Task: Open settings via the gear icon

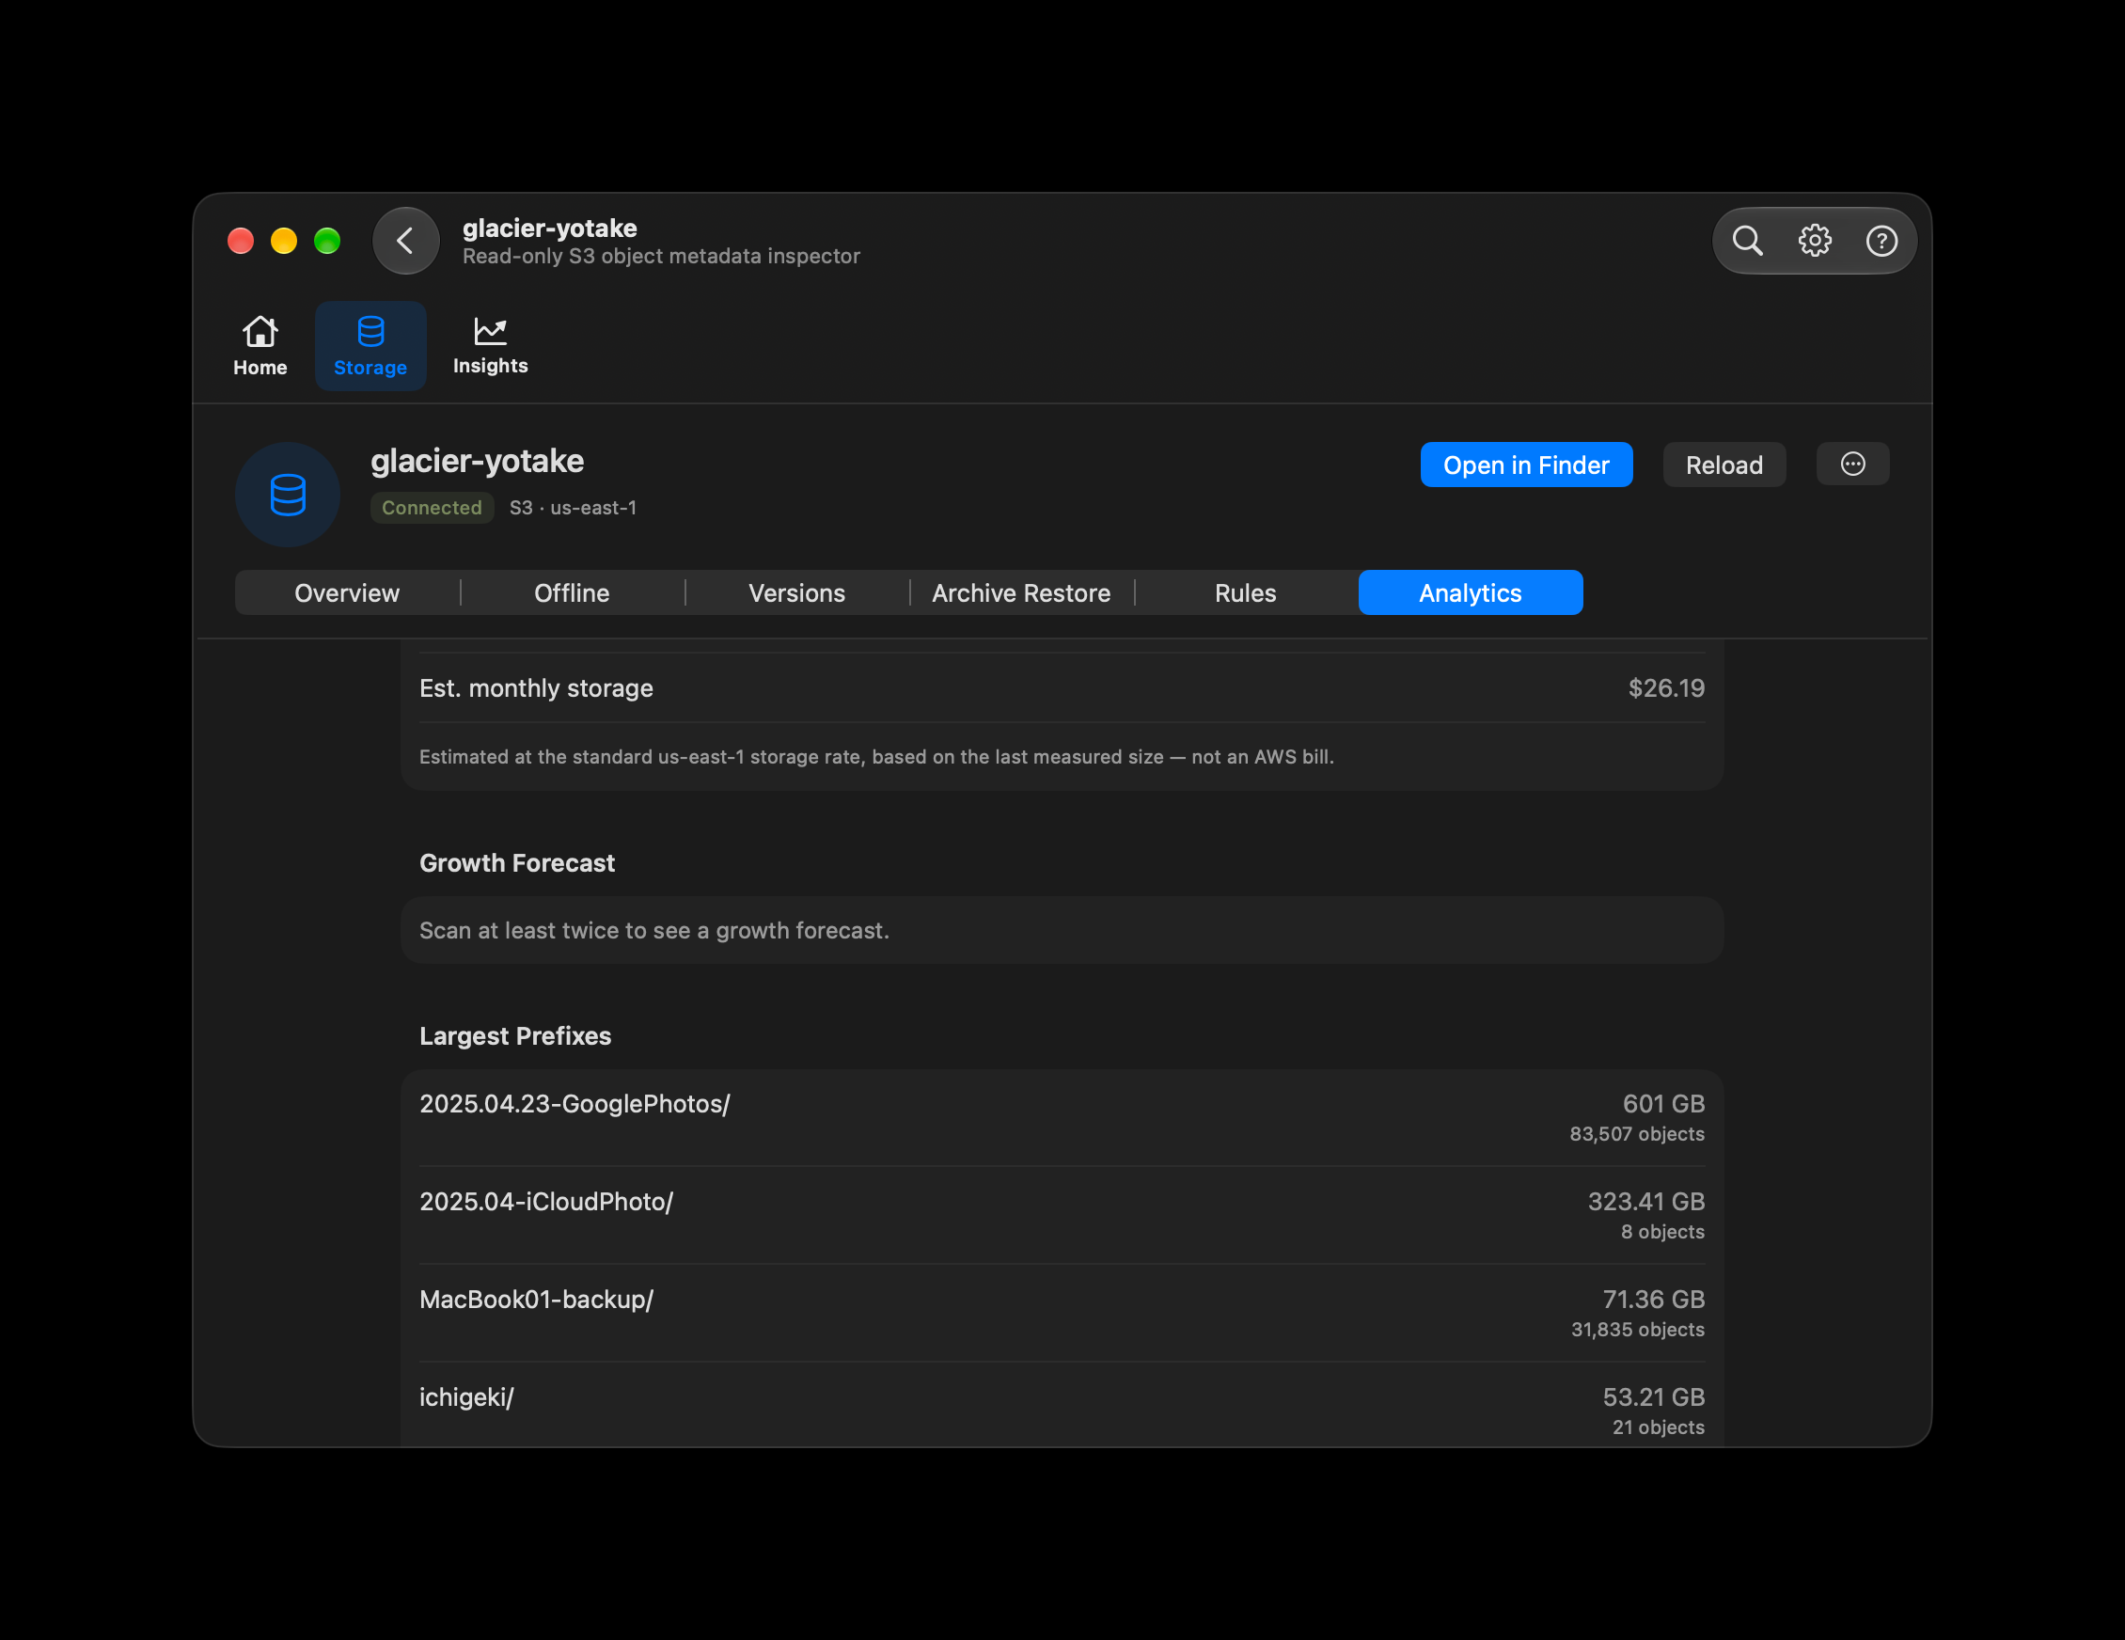Action: [1815, 241]
